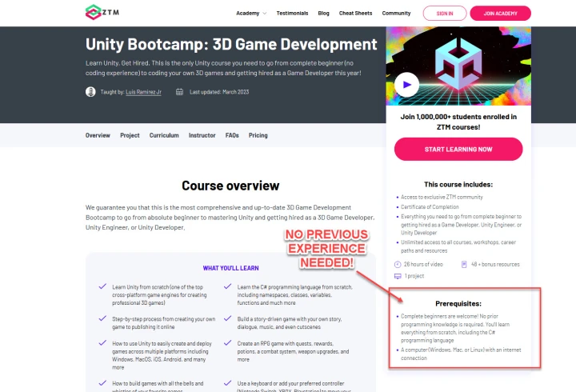Click the Course overview heading
This screenshot has width=576, height=392.
pyautogui.click(x=230, y=186)
